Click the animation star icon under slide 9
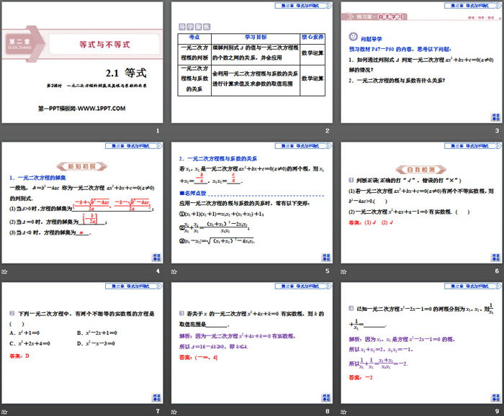Viewport: 504px width, 416px height. 344,412
